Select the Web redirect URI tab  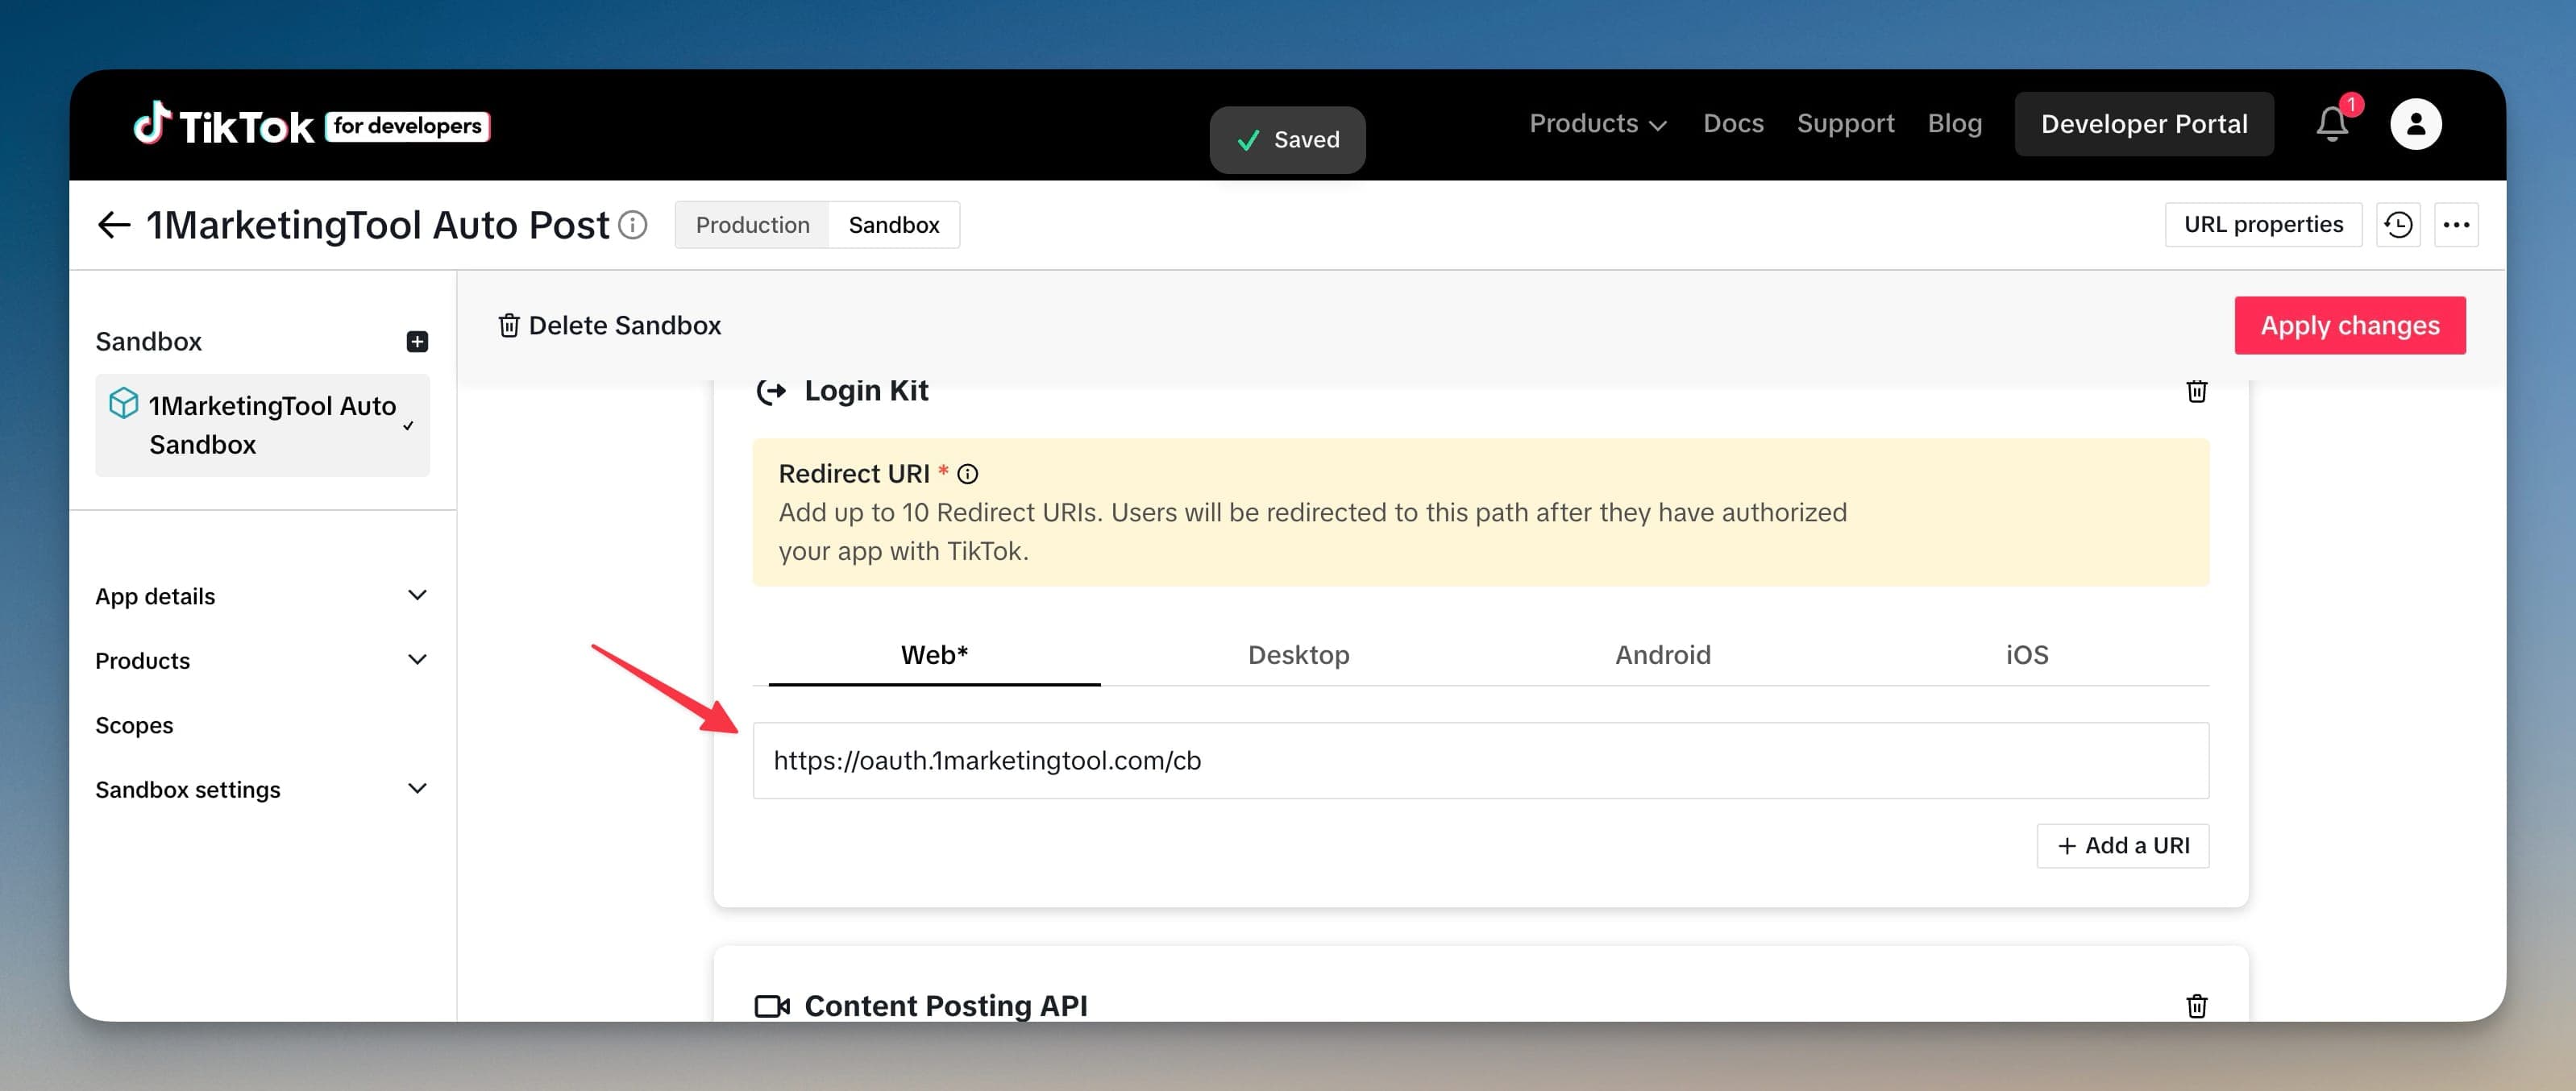point(934,655)
